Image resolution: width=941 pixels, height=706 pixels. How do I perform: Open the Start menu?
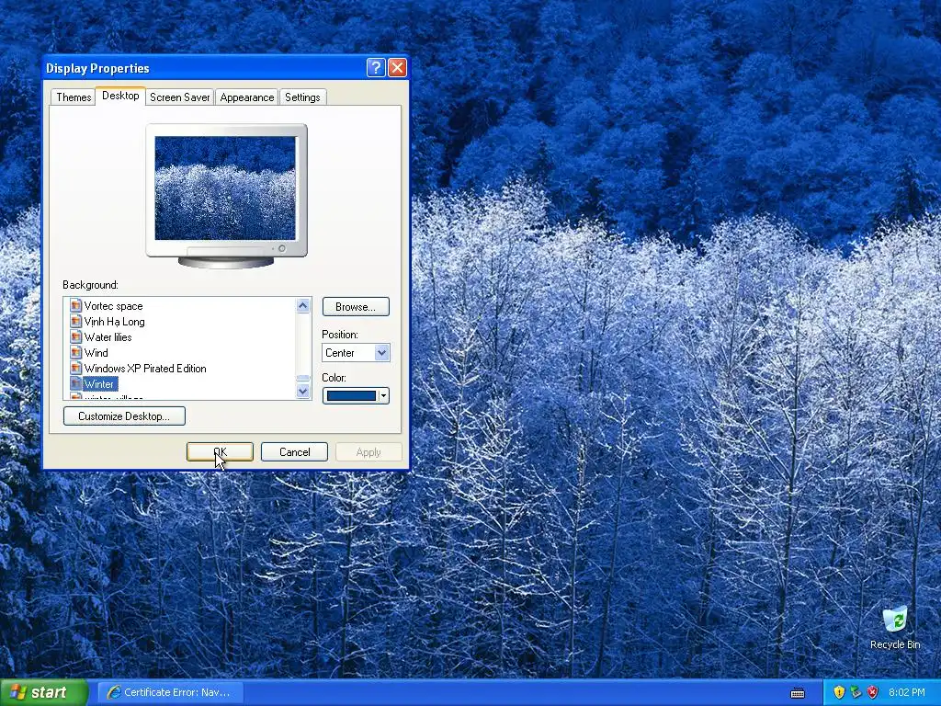43,692
